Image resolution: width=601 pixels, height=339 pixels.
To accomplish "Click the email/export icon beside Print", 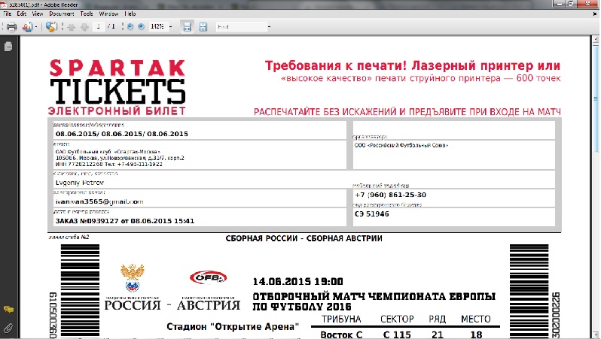I will (x=27, y=27).
